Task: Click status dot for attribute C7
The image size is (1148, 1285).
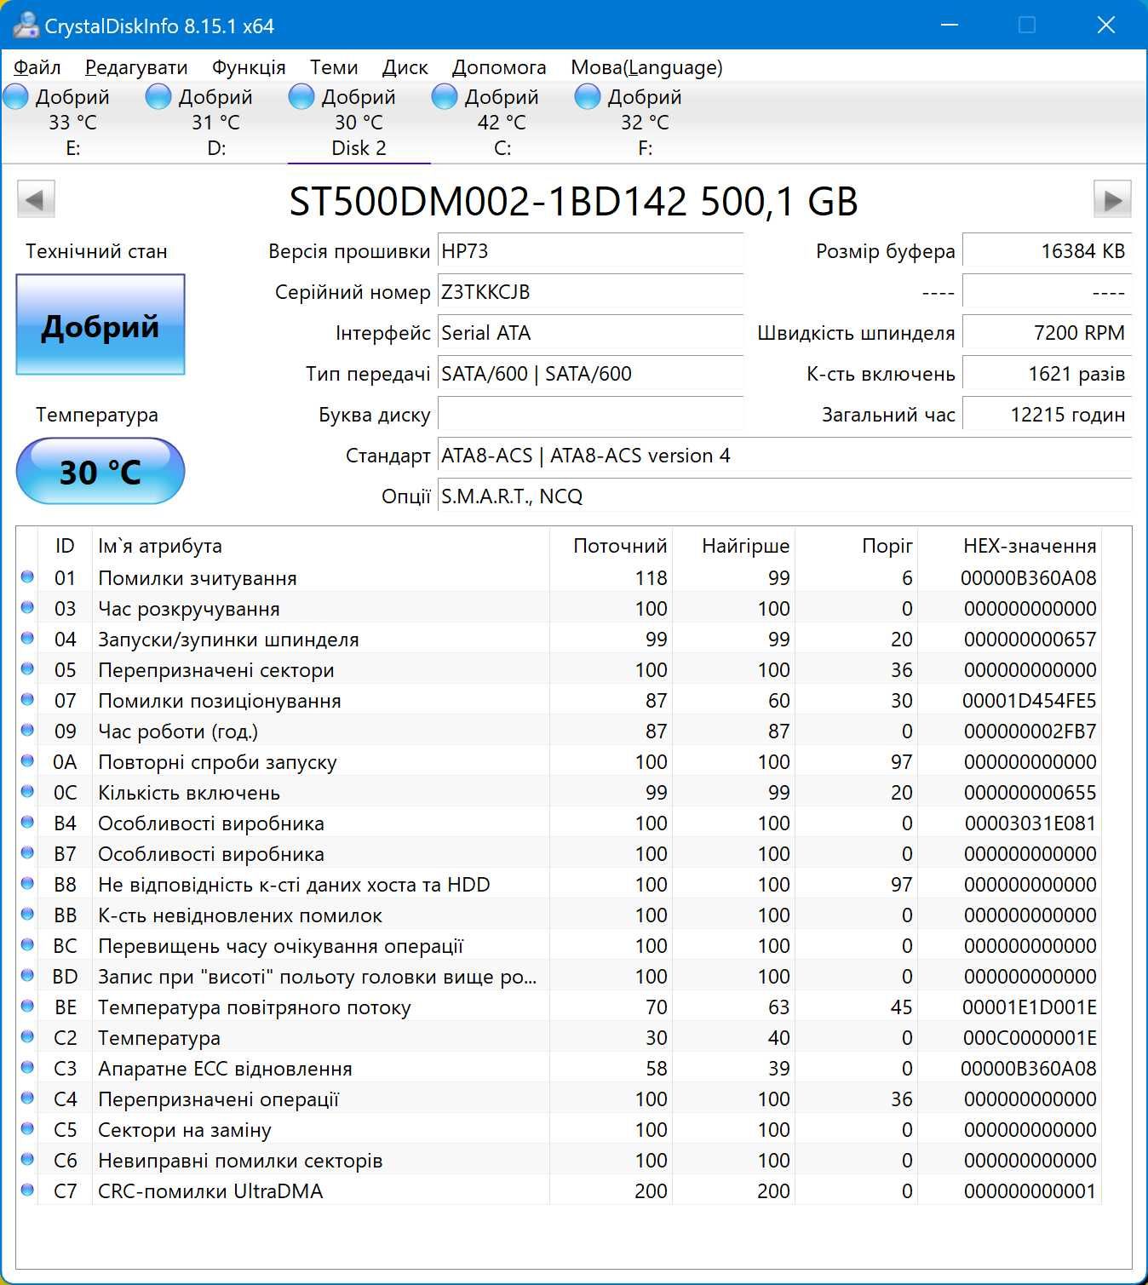Action: point(27,1190)
